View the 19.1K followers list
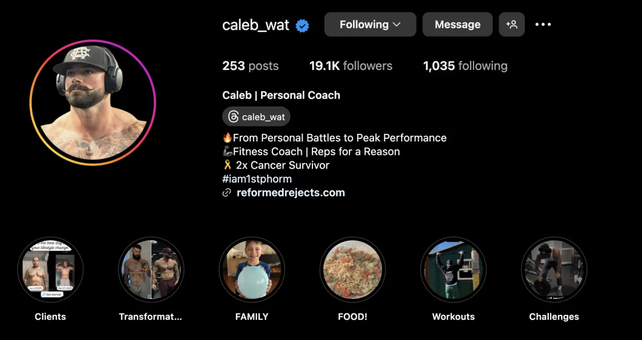Image resolution: width=642 pixels, height=340 pixels. 351,66
